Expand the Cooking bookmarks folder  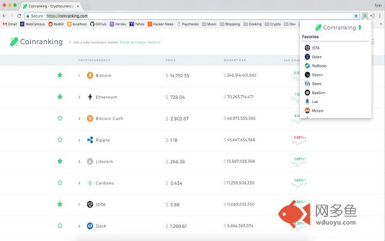click(x=253, y=24)
